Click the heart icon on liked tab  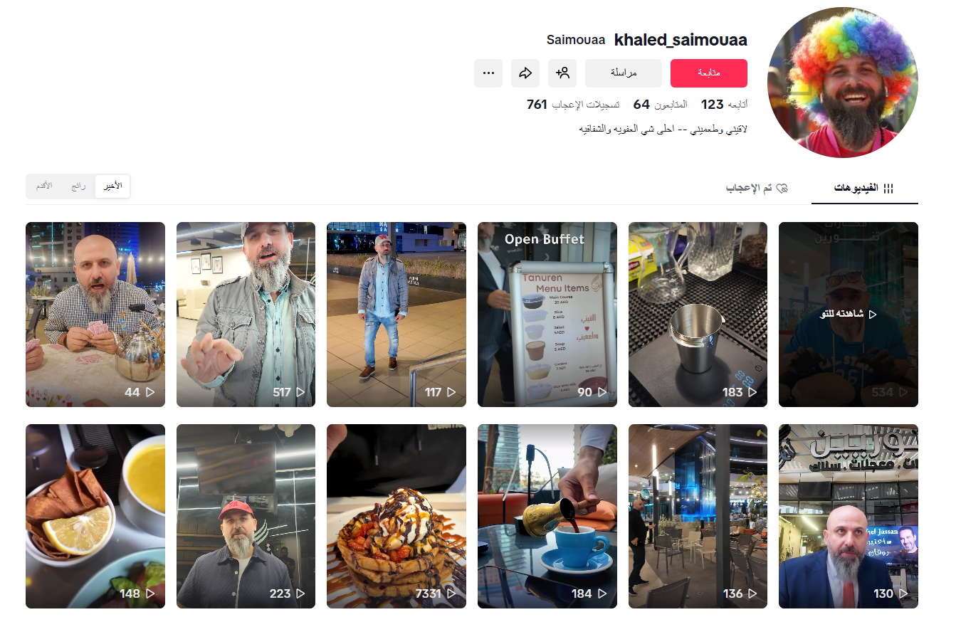pos(782,189)
